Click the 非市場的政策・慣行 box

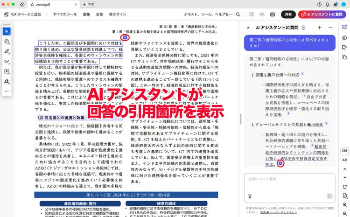(80, 203)
